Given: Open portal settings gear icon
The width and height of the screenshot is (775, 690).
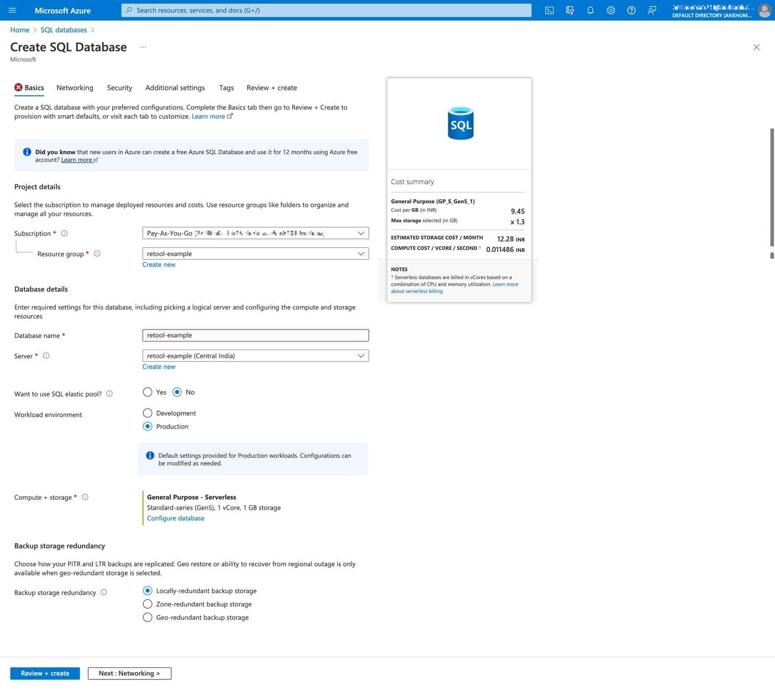Looking at the screenshot, I should [x=611, y=10].
